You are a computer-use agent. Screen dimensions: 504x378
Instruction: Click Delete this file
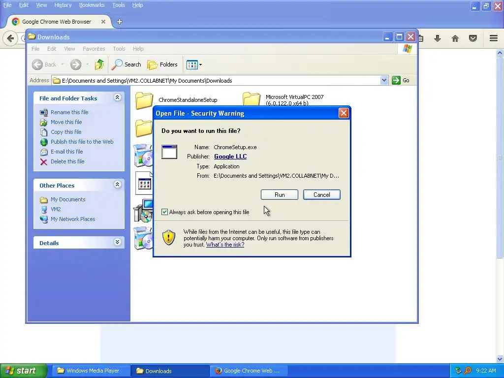point(67,161)
